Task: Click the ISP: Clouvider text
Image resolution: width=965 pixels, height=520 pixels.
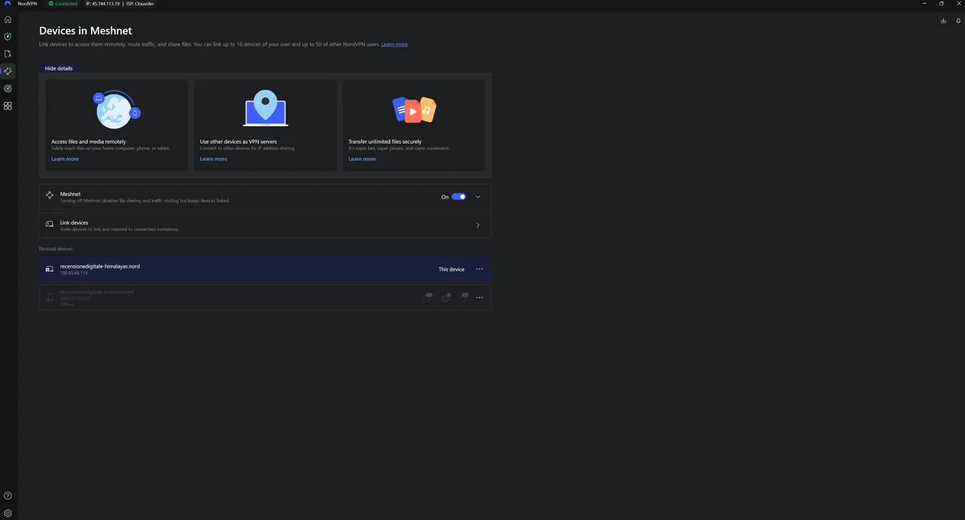Action: coord(140,3)
